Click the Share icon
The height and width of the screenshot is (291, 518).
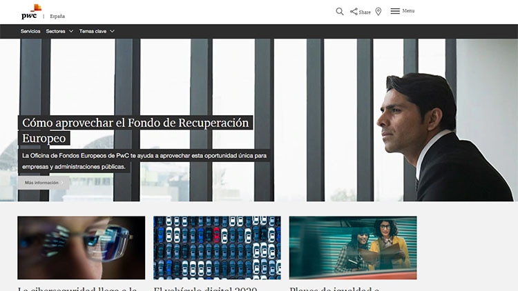pyautogui.click(x=354, y=12)
